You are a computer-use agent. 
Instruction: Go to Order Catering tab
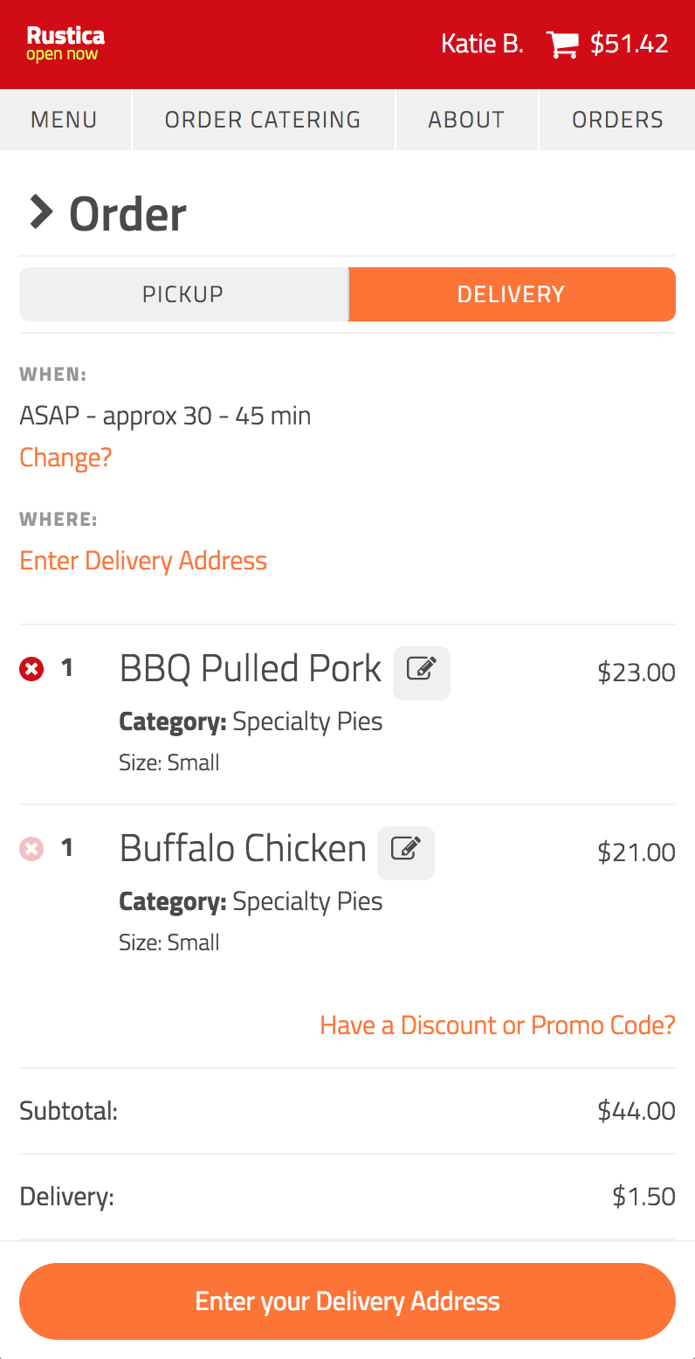click(263, 120)
